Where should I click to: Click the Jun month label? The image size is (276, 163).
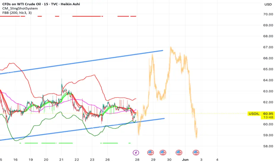pyautogui.click(x=185, y=160)
